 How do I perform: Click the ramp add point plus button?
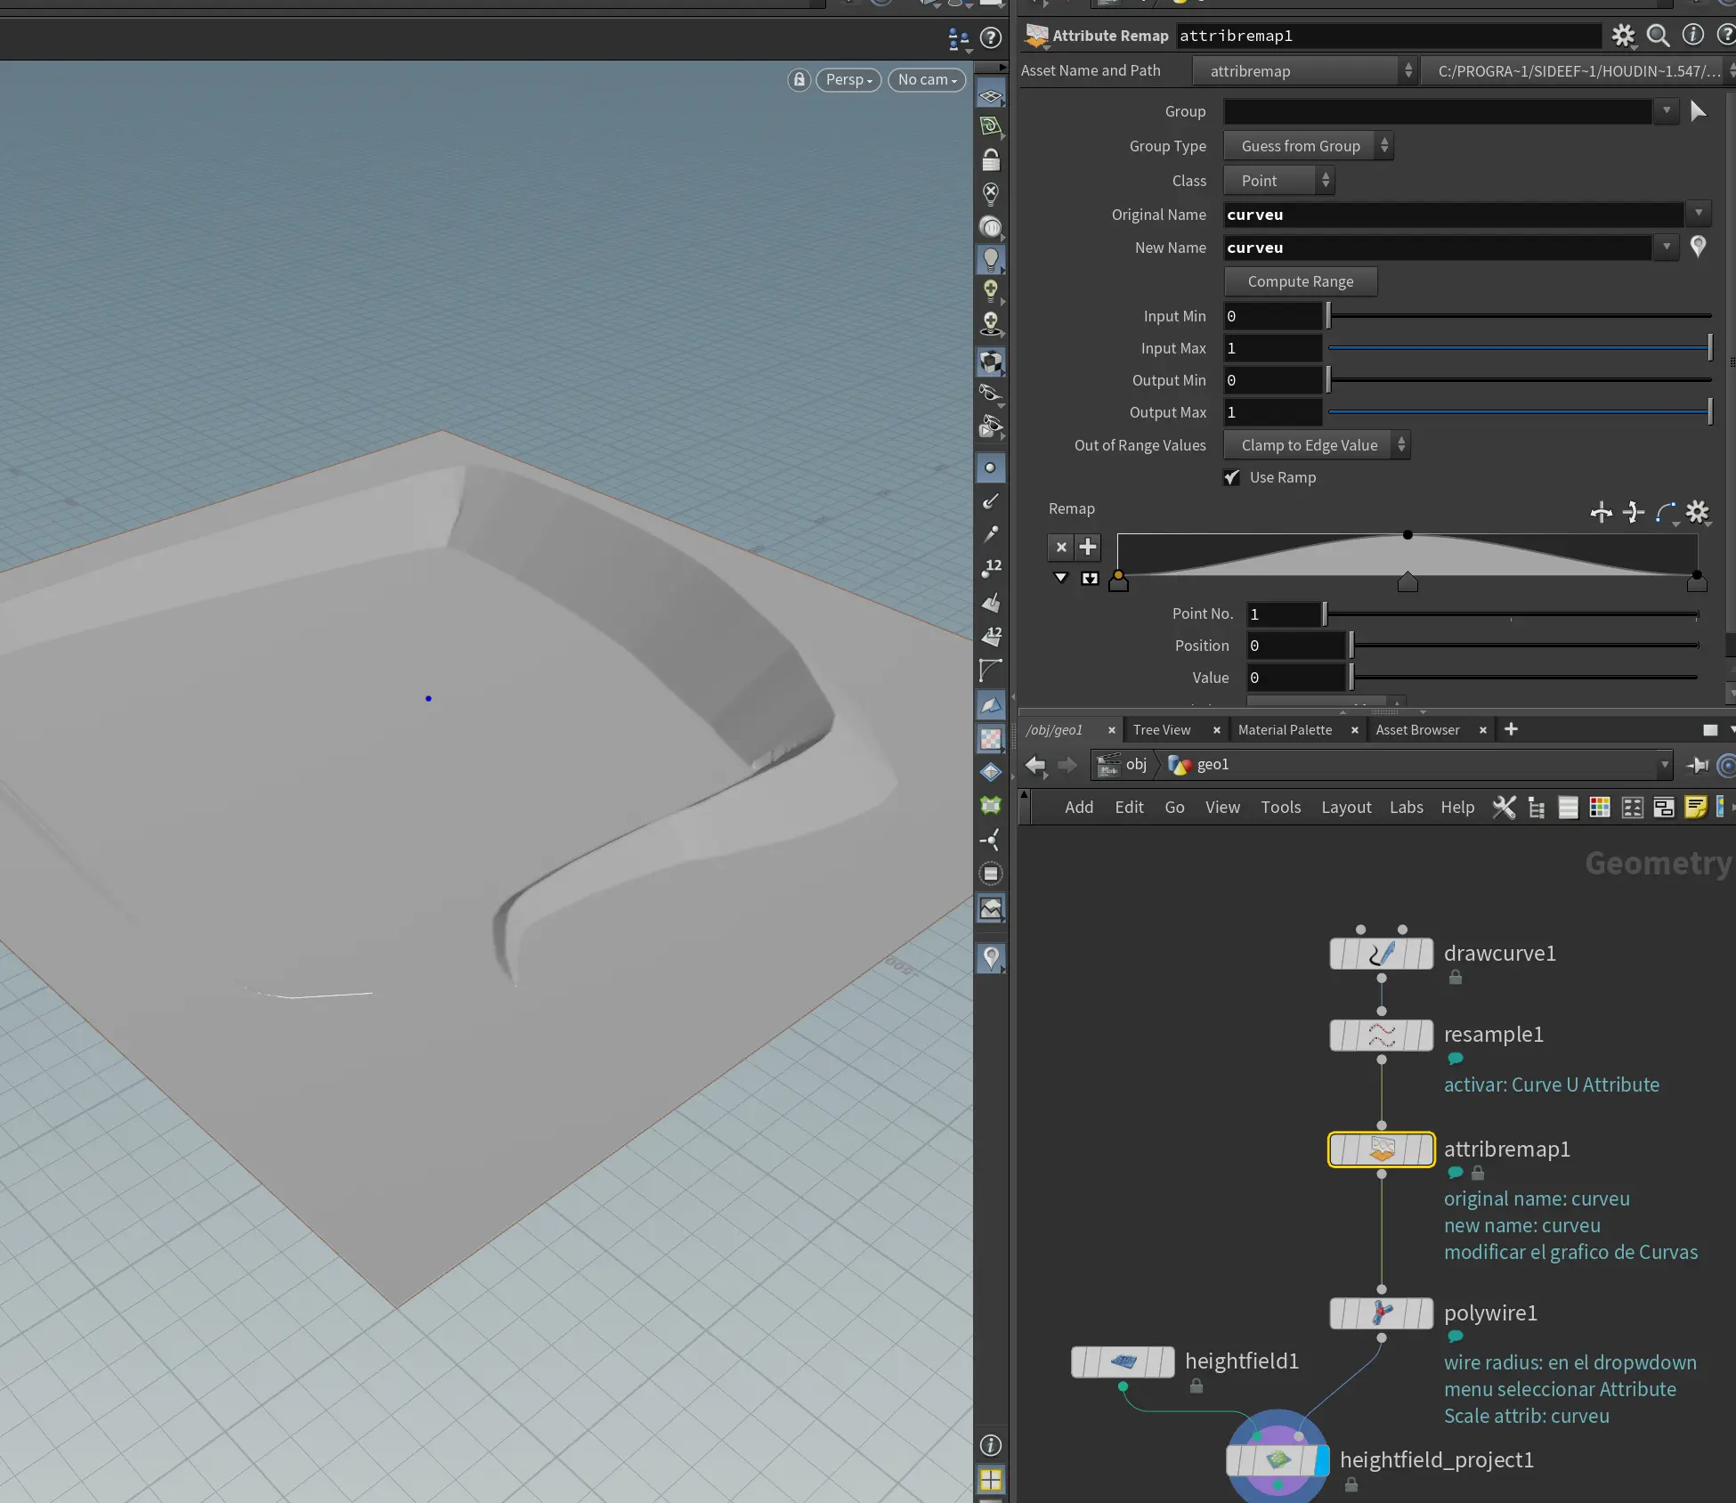(1088, 547)
